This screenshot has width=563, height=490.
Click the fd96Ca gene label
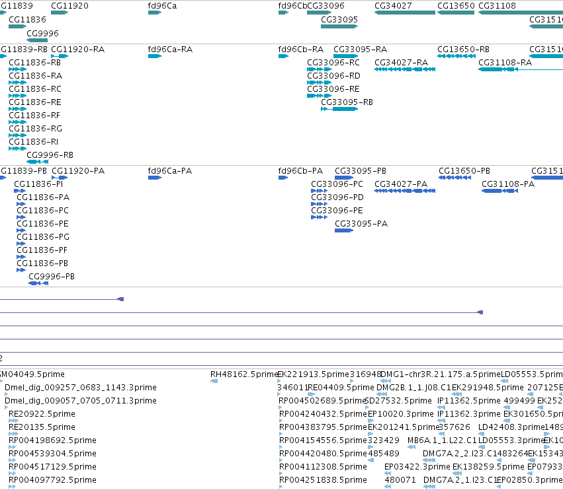click(162, 6)
